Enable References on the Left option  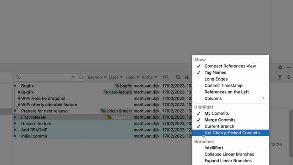coord(230,92)
